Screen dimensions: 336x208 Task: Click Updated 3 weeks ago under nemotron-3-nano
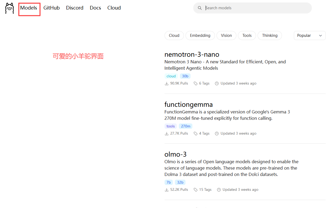[238, 83]
